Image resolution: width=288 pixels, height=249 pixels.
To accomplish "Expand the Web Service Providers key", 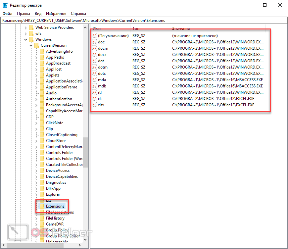I will point(26,27).
